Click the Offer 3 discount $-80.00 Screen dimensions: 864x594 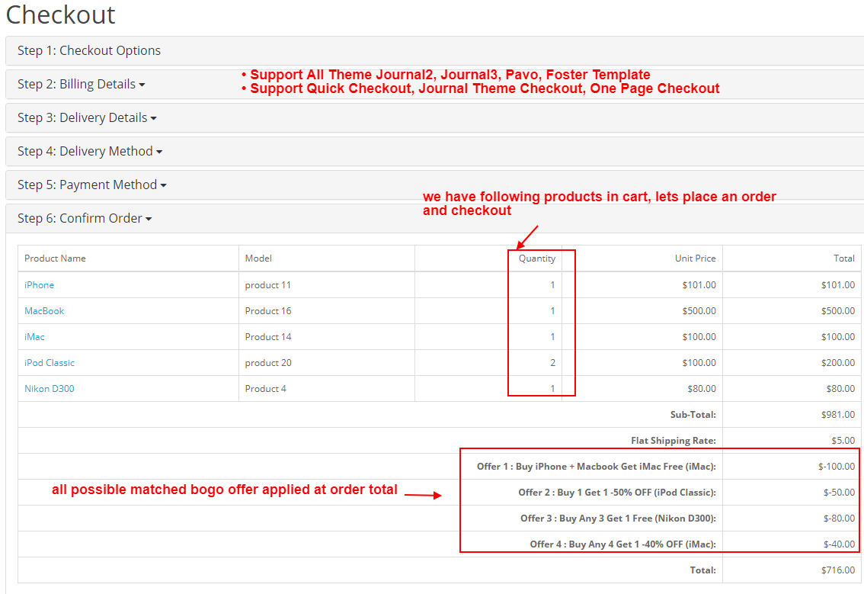pyautogui.click(x=839, y=519)
